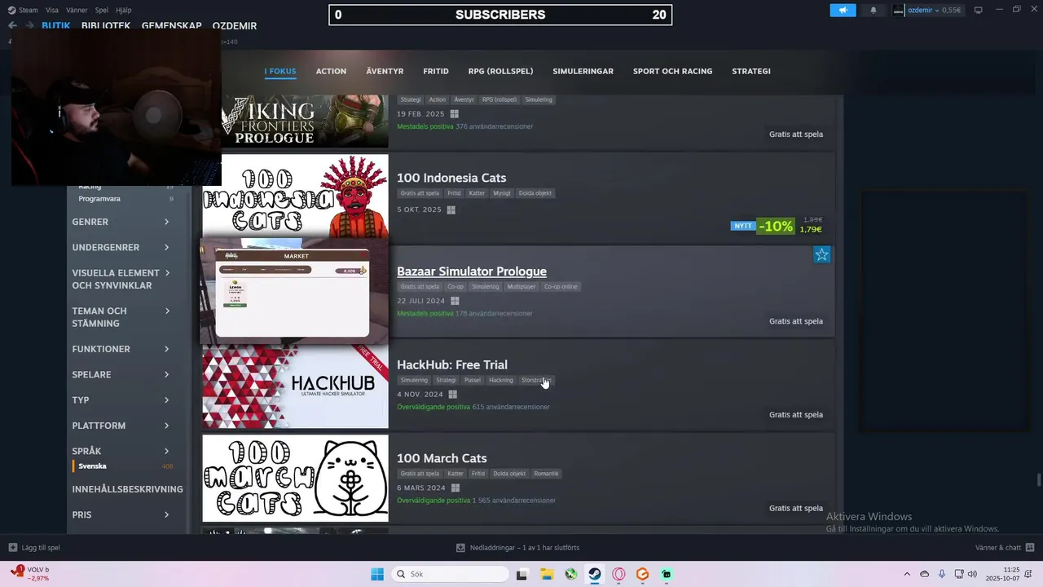Open the Bazaar Simulator Prologue title link
The image size is (1043, 587).
pyautogui.click(x=472, y=271)
